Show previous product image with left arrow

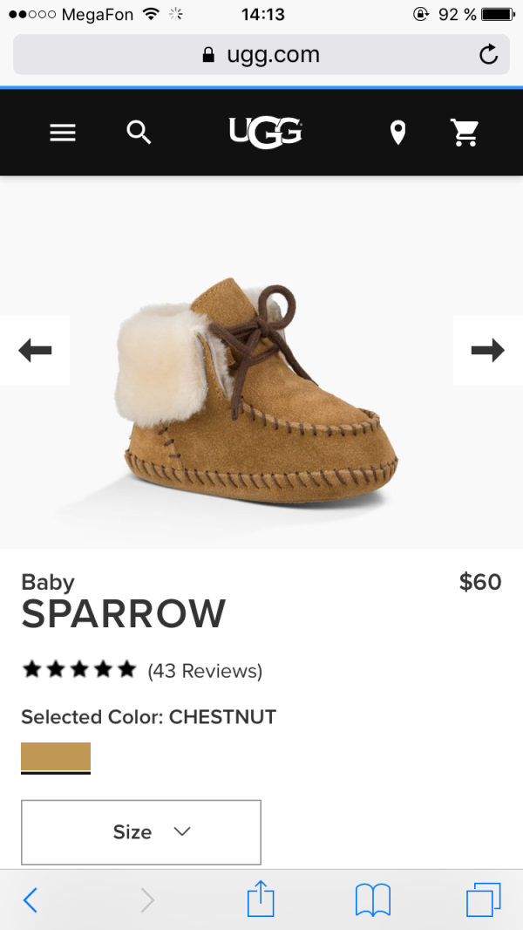click(35, 351)
